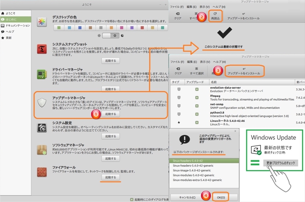This screenshot has height=202, width=305.
Task: Click the ドライバーマネージャ circuit-board icon
Action: pos(42,74)
